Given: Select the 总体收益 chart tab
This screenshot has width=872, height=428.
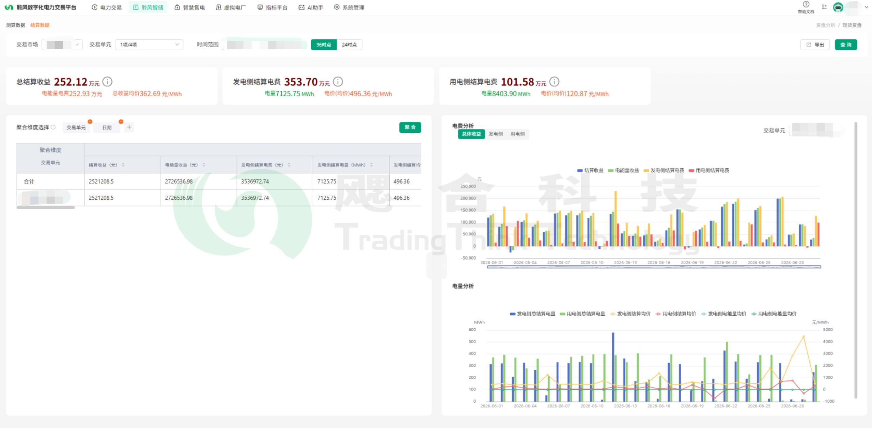Looking at the screenshot, I should (x=471, y=134).
